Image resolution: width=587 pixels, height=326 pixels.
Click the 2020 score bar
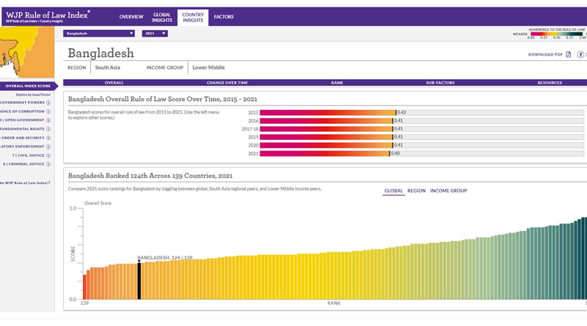(x=326, y=146)
